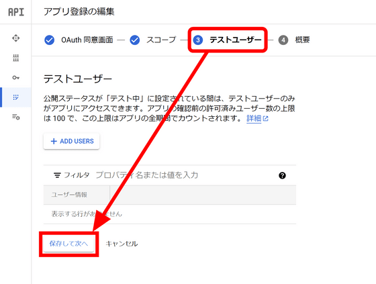Click the アプリ登録の編集 page title

79,11
